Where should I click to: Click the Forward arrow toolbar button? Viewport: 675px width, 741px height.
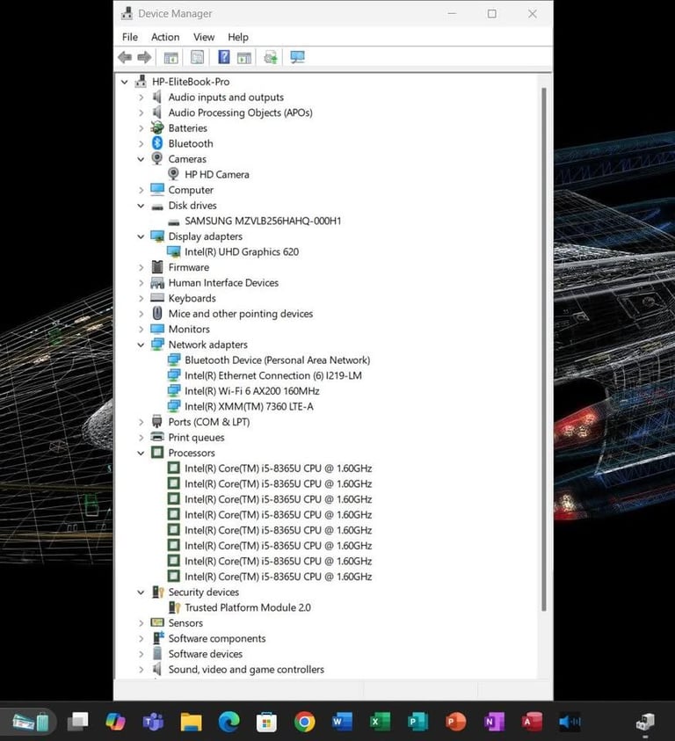point(144,58)
